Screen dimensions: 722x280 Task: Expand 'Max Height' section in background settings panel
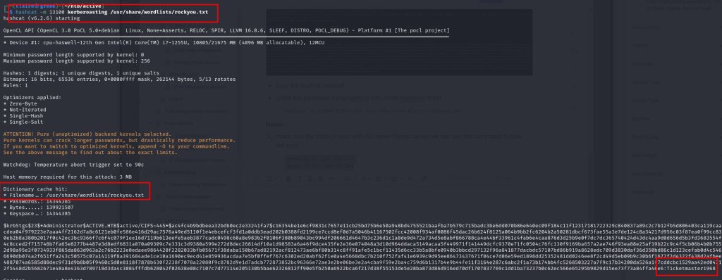[645, 155]
